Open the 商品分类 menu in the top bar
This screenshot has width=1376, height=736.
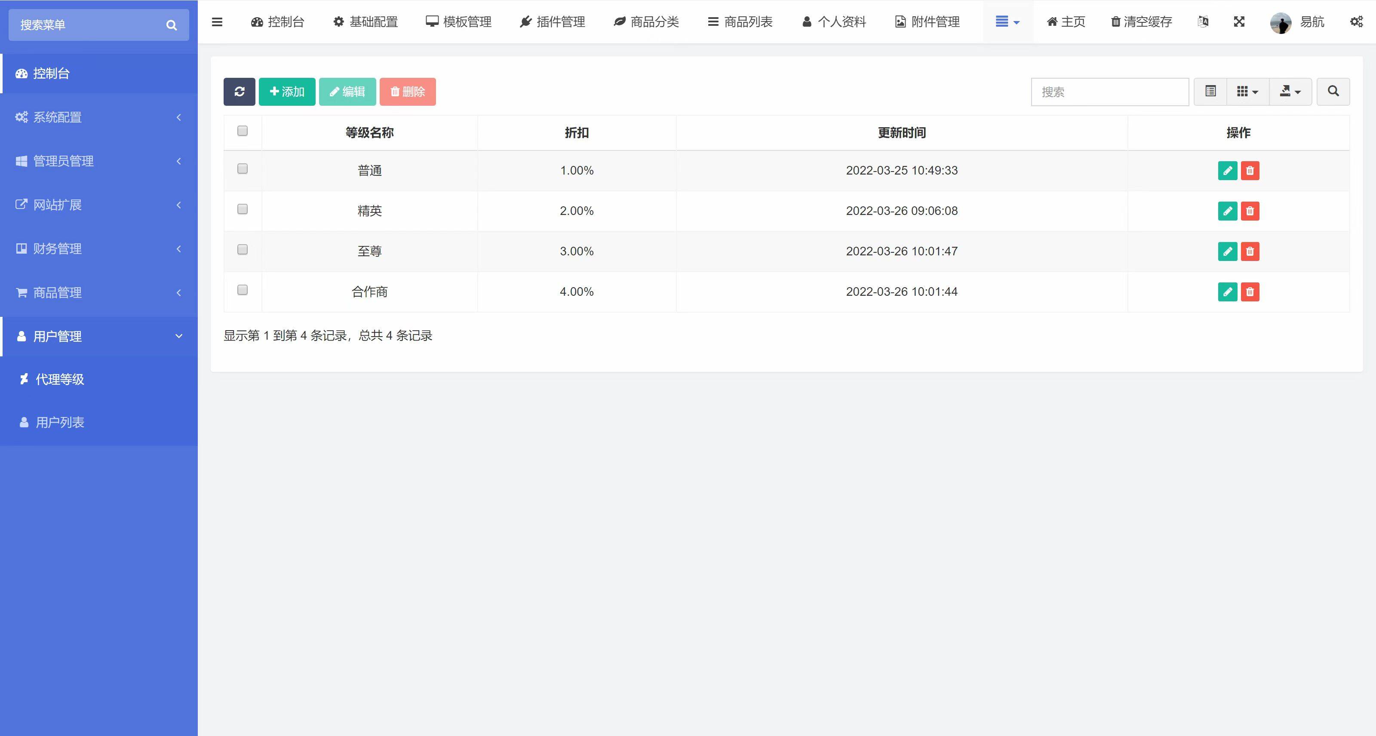tap(647, 22)
